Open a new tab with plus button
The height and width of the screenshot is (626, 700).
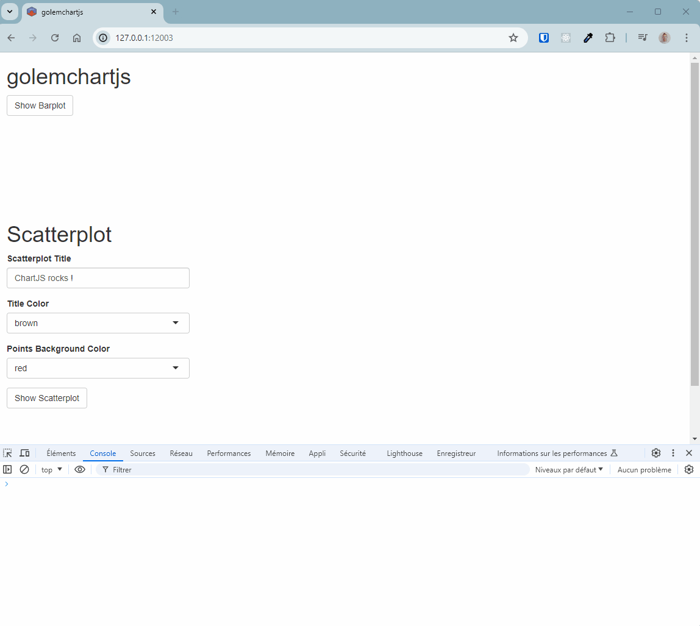pyautogui.click(x=176, y=12)
